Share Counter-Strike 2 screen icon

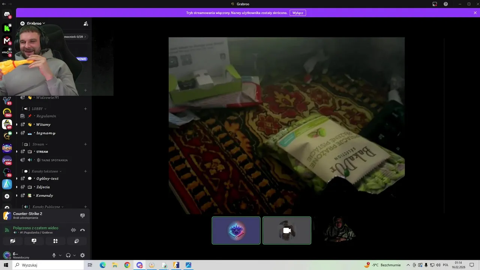[x=82, y=216]
